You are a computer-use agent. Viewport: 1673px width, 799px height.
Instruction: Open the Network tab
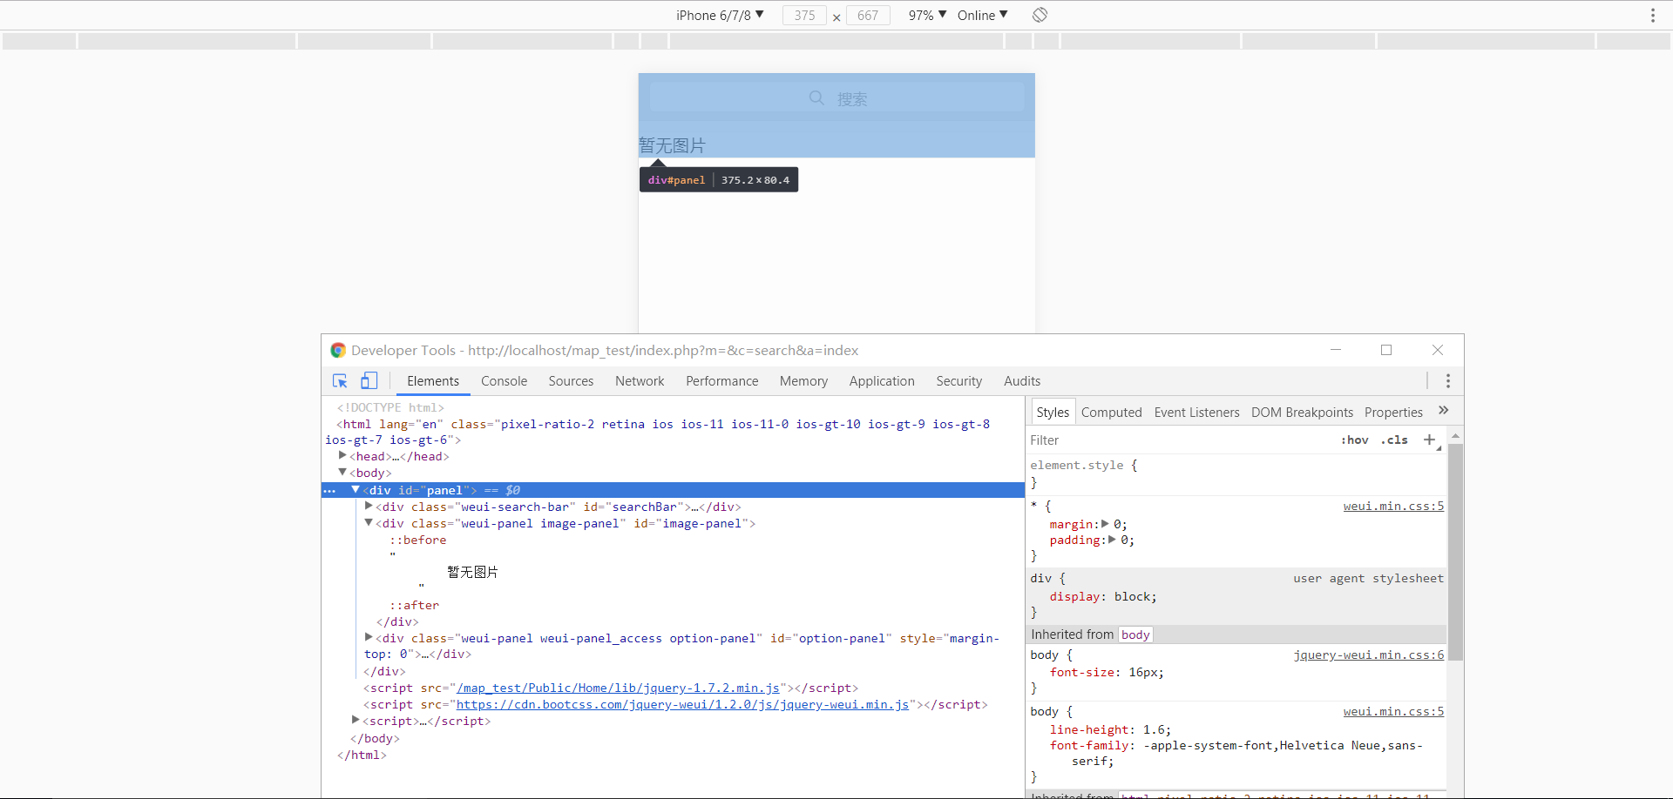[640, 381]
